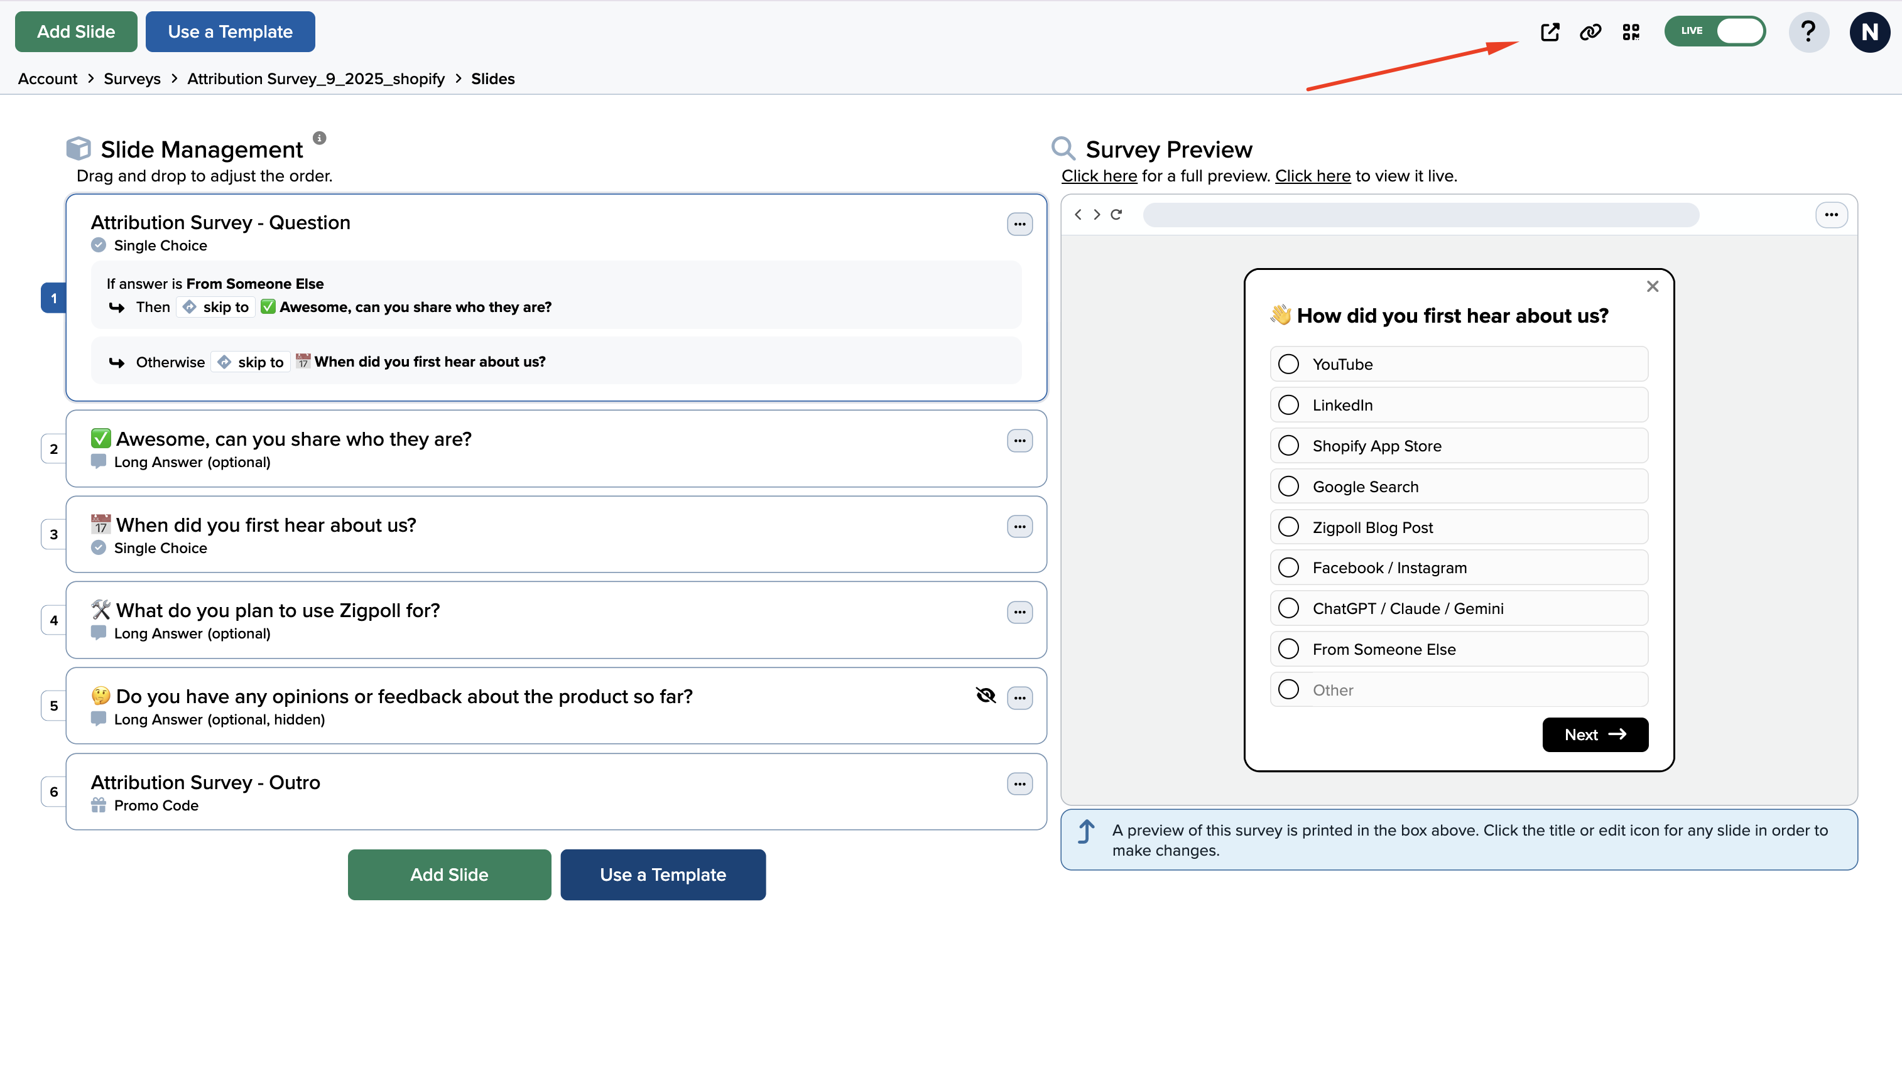Open help via question mark icon
Viewport: 1902px width, 1071px height.
point(1808,32)
